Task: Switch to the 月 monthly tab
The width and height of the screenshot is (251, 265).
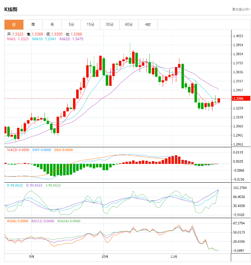Action: coord(52,25)
